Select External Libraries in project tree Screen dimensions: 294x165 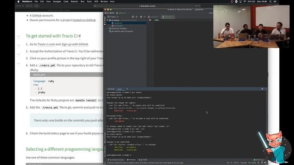(x=118, y=28)
